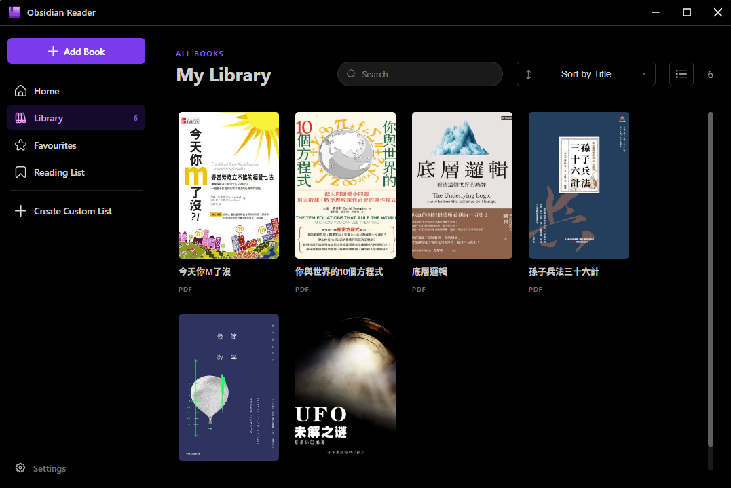Open the book 今天你M了沒 cover

pos(229,185)
